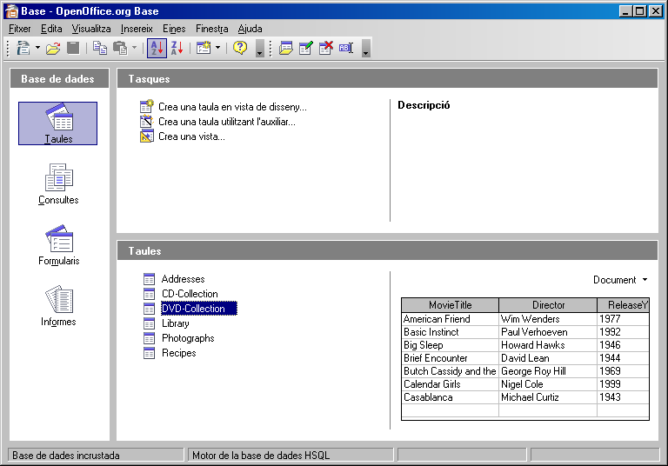
Task: Click the Director column header
Action: tap(548, 305)
